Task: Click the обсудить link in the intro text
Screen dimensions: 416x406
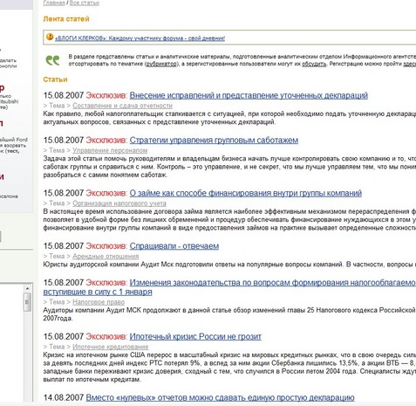Action: coord(314,64)
